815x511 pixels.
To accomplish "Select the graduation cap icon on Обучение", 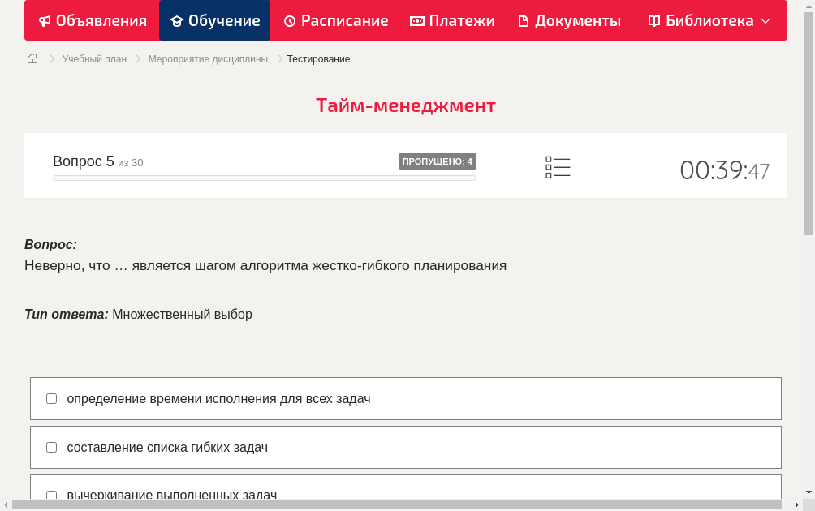I will pyautogui.click(x=178, y=20).
